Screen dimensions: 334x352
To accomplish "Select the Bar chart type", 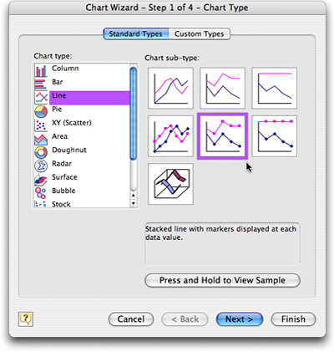I will 57,82.
